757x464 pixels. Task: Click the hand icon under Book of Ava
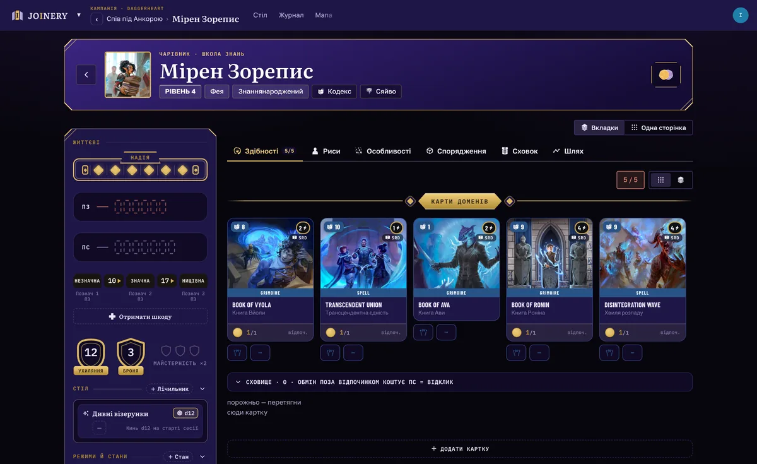pos(423,332)
